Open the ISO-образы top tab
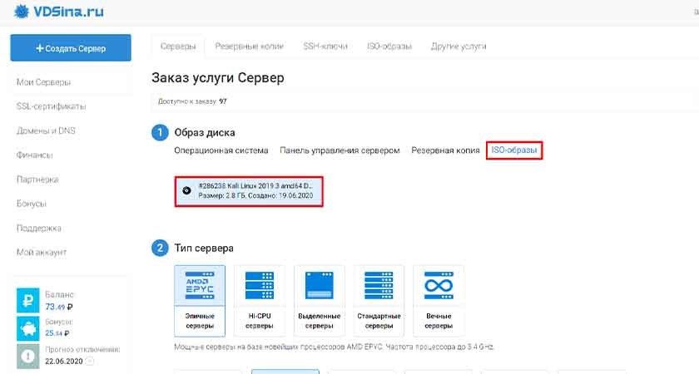The height and width of the screenshot is (374, 699). 389,47
